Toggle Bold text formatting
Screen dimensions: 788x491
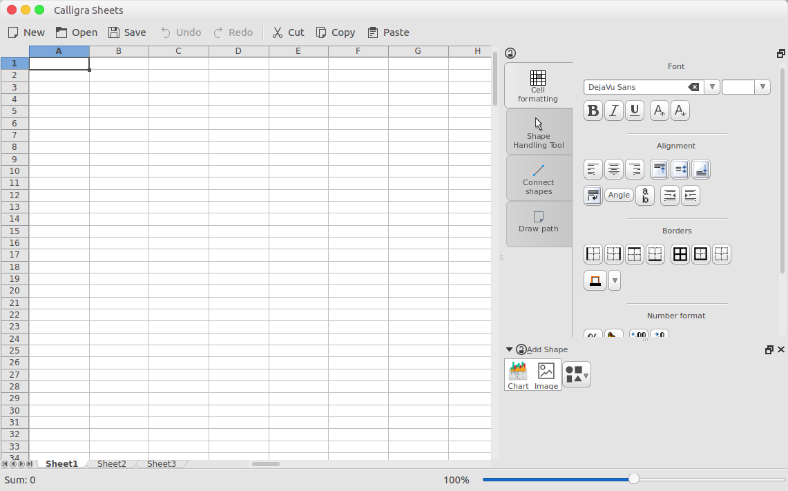point(593,110)
